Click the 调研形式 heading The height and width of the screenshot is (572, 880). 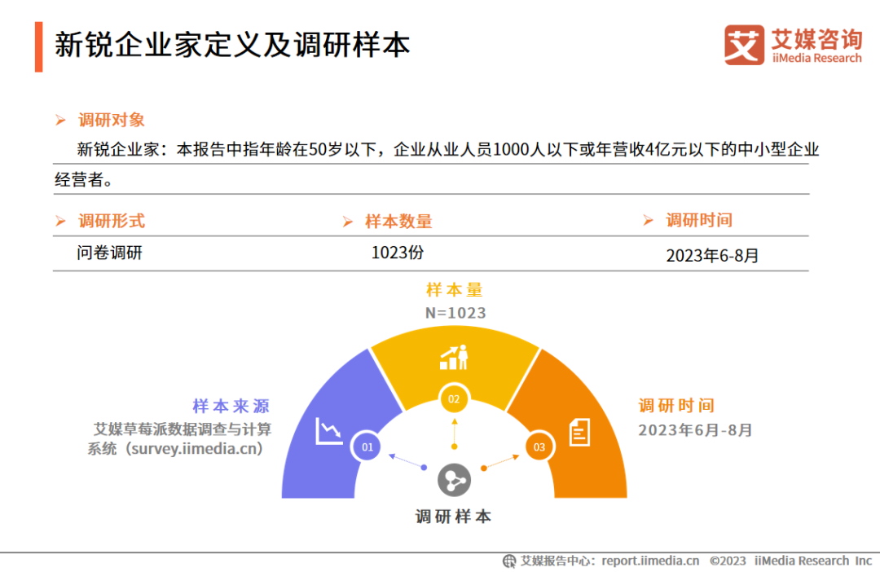click(x=111, y=221)
